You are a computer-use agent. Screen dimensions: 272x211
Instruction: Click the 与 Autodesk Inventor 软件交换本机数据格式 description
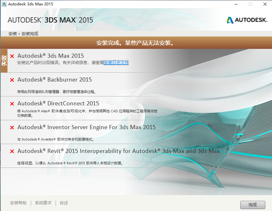point(56,139)
